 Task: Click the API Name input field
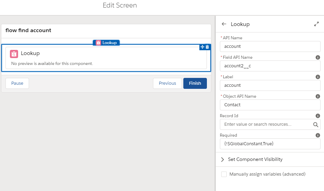pyautogui.click(x=270, y=46)
